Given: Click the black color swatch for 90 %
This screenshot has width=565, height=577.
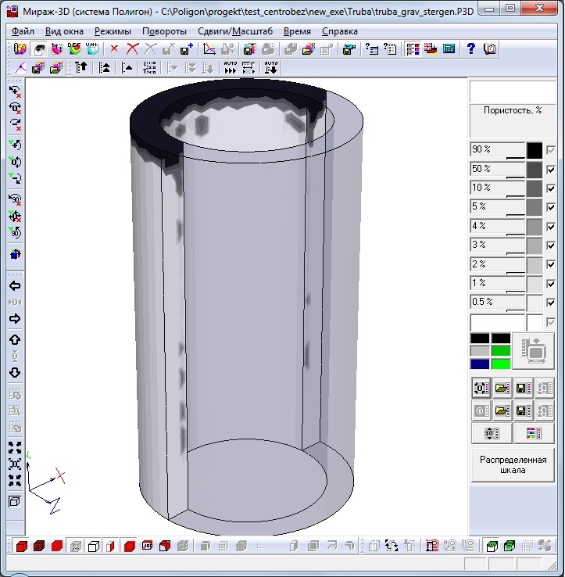Looking at the screenshot, I should tap(534, 150).
